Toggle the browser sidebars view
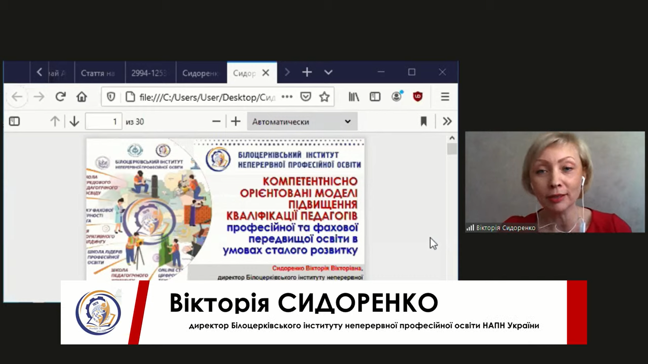 (x=375, y=97)
